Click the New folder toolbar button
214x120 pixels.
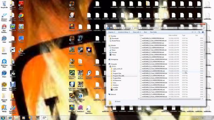click(153, 32)
